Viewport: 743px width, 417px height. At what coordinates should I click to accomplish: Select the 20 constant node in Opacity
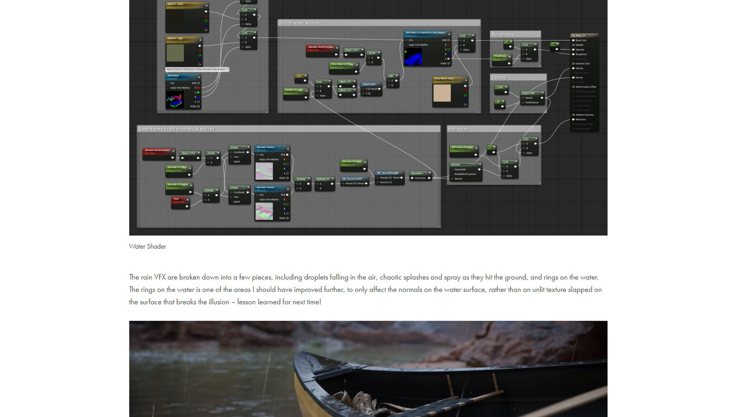500,104
